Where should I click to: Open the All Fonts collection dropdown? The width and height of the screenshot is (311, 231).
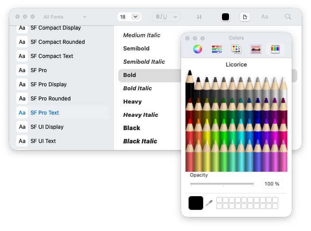[65, 17]
